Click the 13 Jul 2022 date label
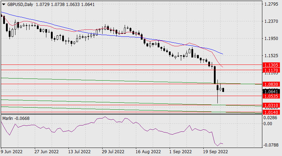The height and width of the screenshot is (156, 282). pos(79,152)
